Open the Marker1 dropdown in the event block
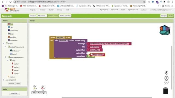This screenshot has width=175, height=98. coord(61,38)
